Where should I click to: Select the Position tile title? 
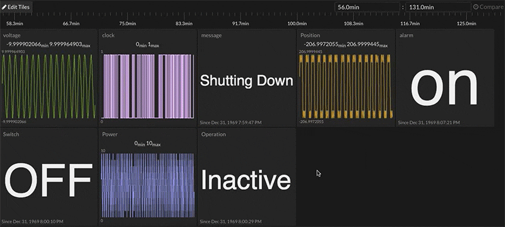[x=310, y=35]
